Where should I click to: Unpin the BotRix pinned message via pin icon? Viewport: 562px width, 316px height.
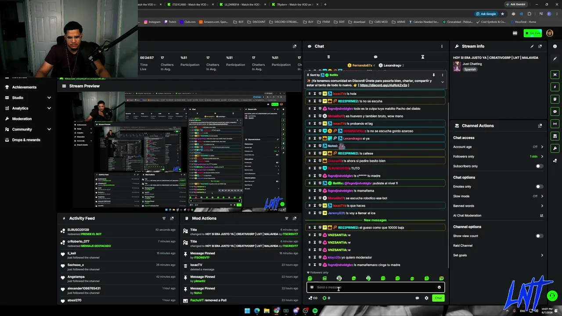(433, 75)
